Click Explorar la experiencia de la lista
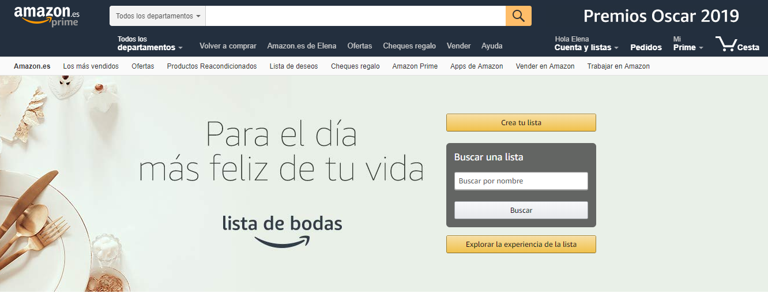 (x=521, y=245)
